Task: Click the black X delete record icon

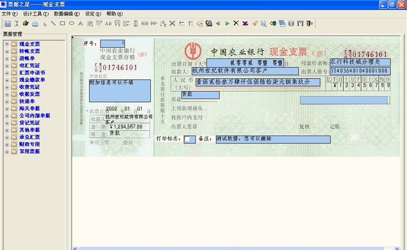Action: (236, 24)
